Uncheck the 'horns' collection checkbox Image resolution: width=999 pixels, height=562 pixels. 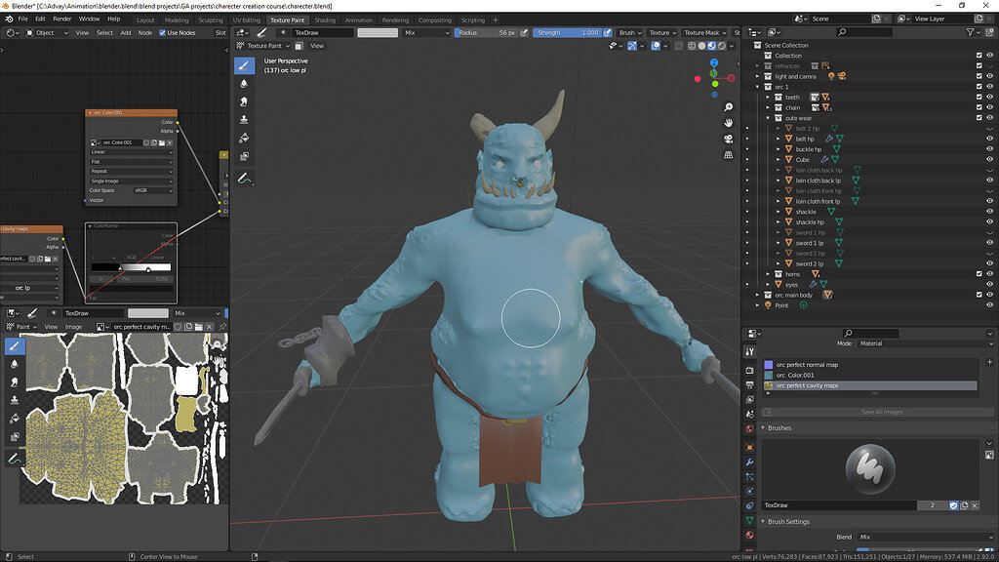pyautogui.click(x=979, y=274)
